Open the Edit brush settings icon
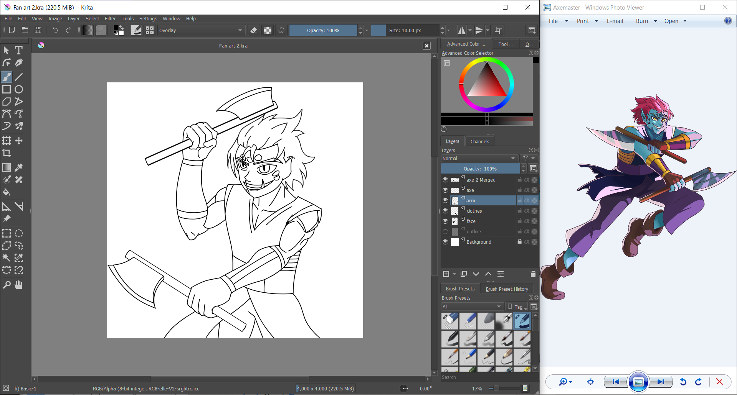This screenshot has width=737, height=395. coord(136,30)
